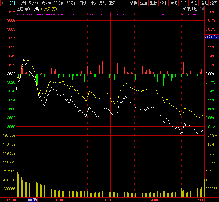Add index to watchlist via +自选

point(204,3)
